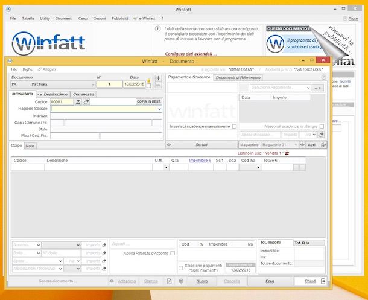The image size is (368, 300).
Task: Click eraser icon in Spese d'incasso row
Action: click(x=321, y=135)
